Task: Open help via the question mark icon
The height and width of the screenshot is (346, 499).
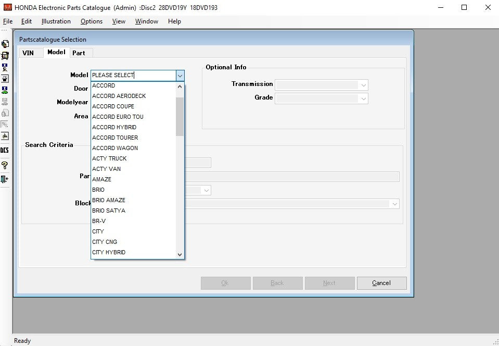Action: 5,165
